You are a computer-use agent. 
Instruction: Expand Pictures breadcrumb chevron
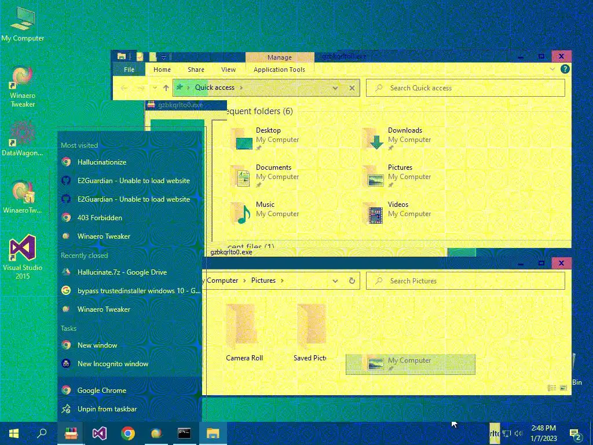coord(282,281)
